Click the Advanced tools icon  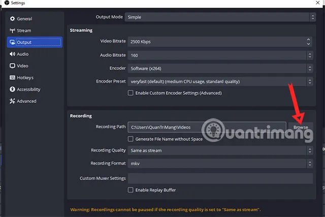point(13,101)
